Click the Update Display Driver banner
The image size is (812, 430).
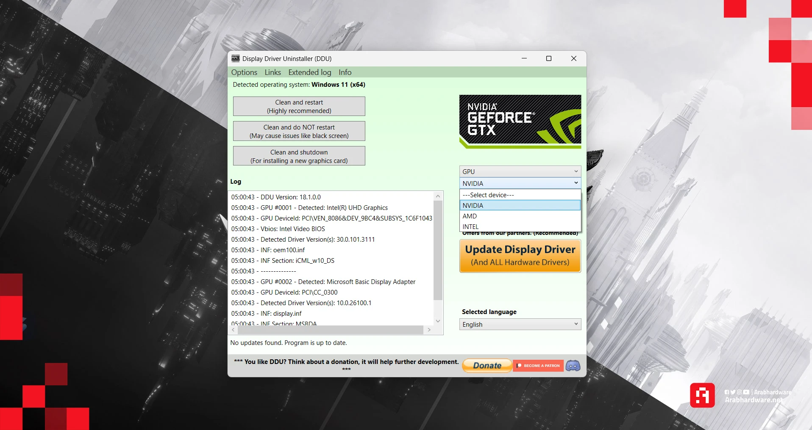click(x=520, y=256)
